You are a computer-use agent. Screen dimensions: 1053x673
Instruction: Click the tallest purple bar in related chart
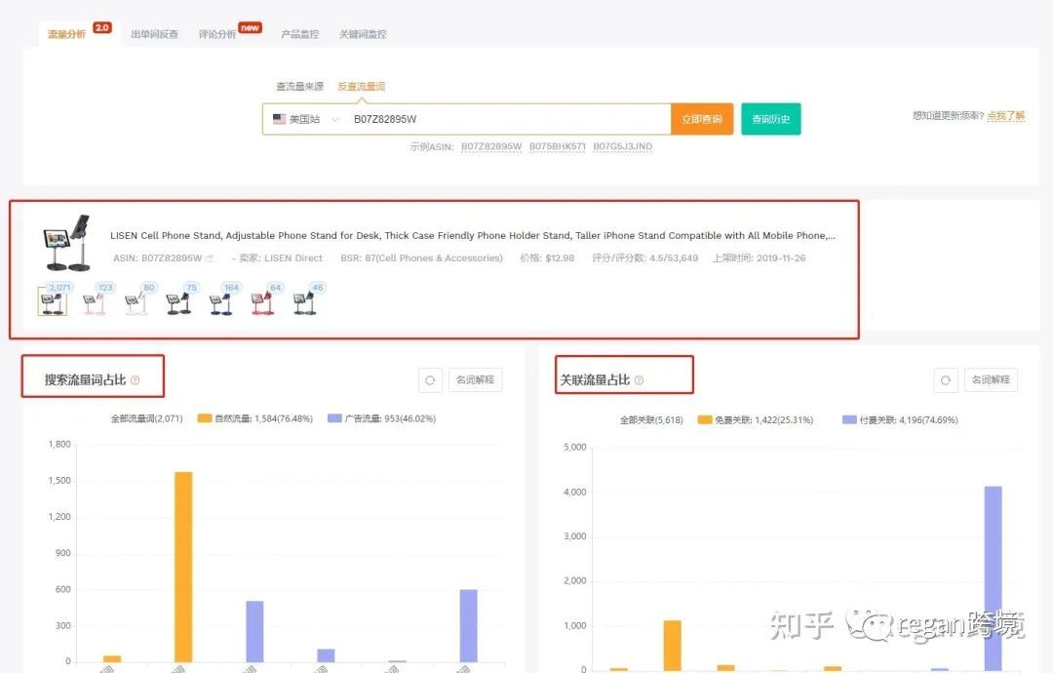click(994, 577)
